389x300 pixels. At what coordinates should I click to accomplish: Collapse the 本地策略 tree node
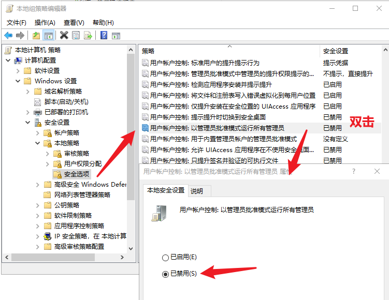pos(38,143)
